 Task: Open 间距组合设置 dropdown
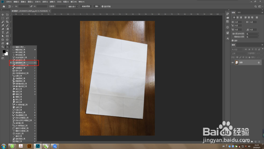(252, 37)
